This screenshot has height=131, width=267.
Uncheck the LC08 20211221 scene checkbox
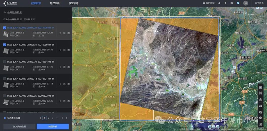(5, 28)
